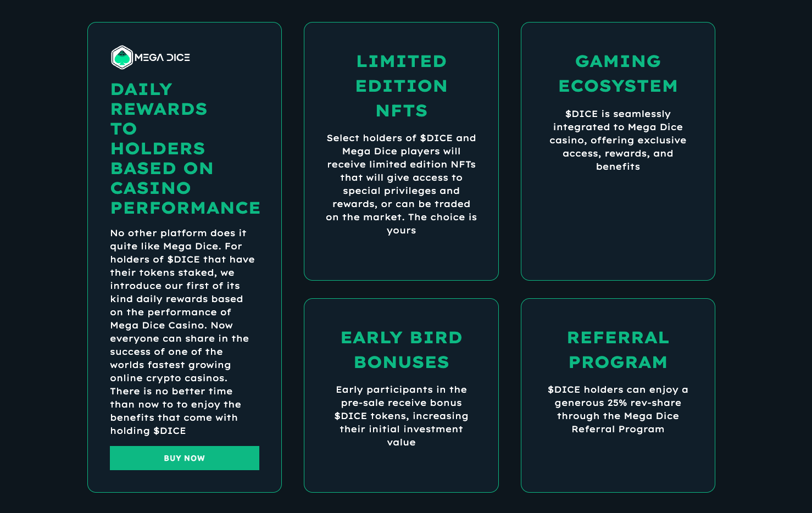Image resolution: width=812 pixels, height=513 pixels.
Task: Click the NFT description starting "Select holders"
Action: 401,184
